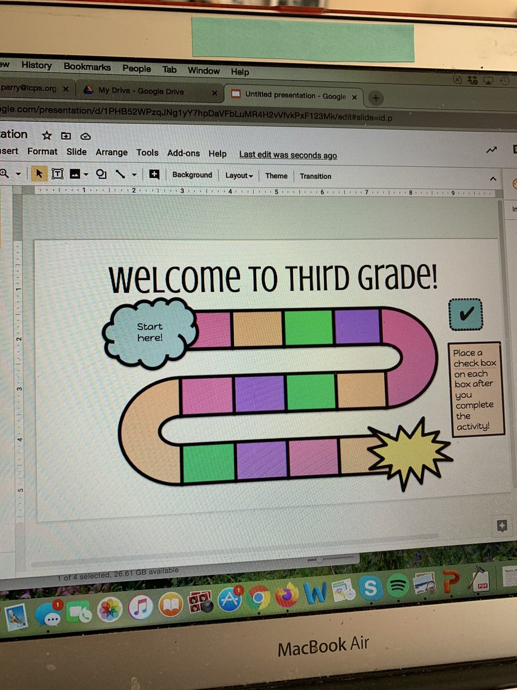
Task: Expand the zoom options dropdown
Action: coord(18,174)
